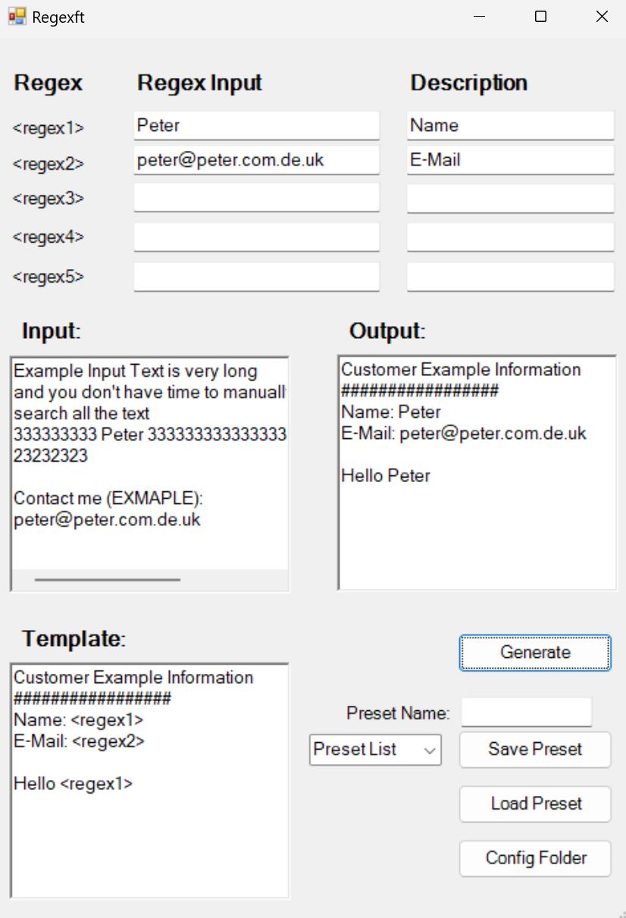The image size is (626, 918).
Task: Open the Config Folder
Action: pyautogui.click(x=534, y=858)
